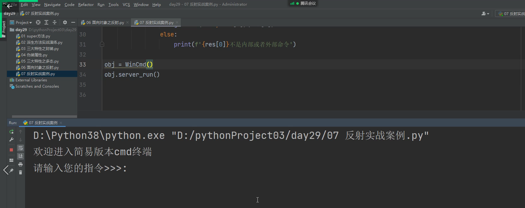Toggle pin tab in Run panel
Screen dimensions: 525x208
(x=11, y=171)
